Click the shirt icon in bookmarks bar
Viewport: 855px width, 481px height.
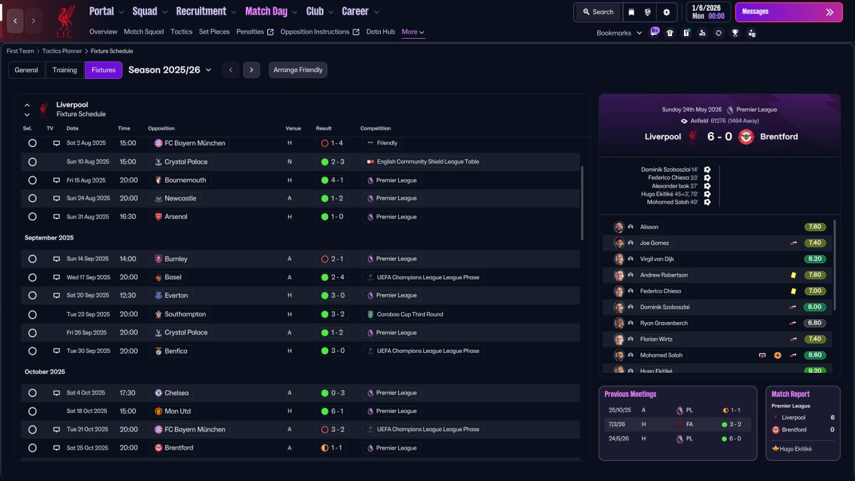670,33
